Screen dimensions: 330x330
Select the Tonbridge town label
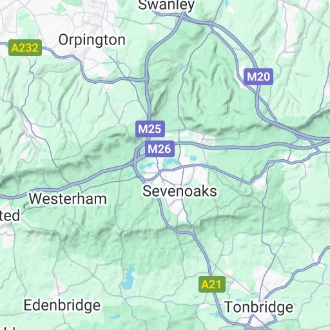pyautogui.click(x=258, y=307)
